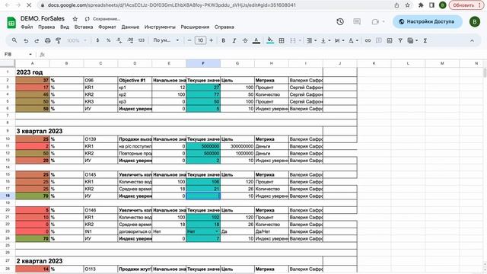Create a filter
This screenshot has height=274, width=487.
click(x=400, y=40)
